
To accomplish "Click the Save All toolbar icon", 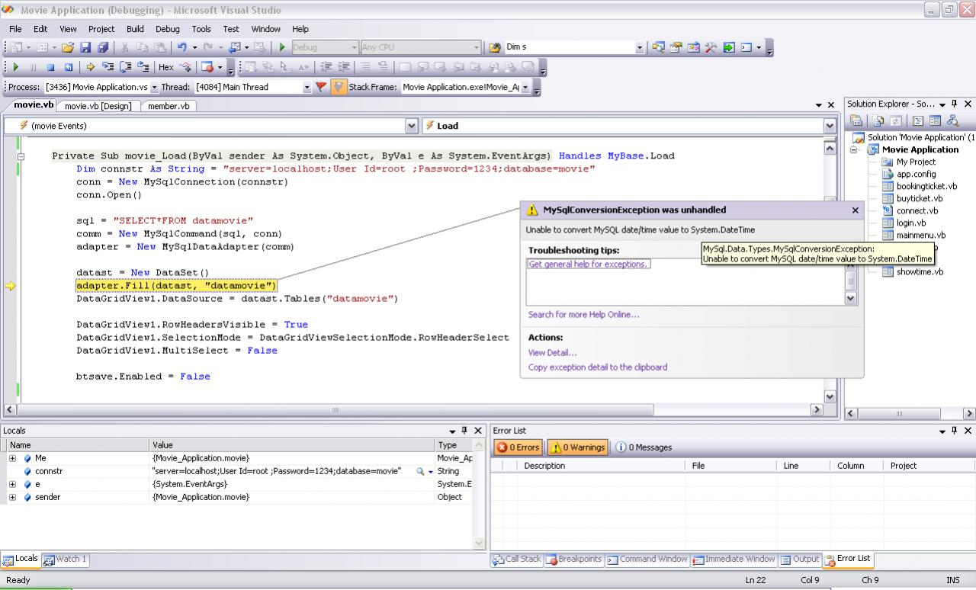I will (103, 47).
